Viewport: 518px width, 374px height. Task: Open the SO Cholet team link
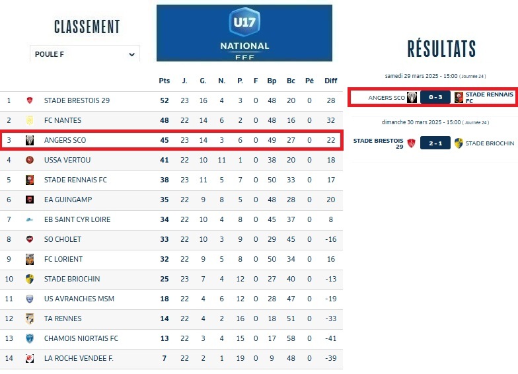click(x=63, y=239)
